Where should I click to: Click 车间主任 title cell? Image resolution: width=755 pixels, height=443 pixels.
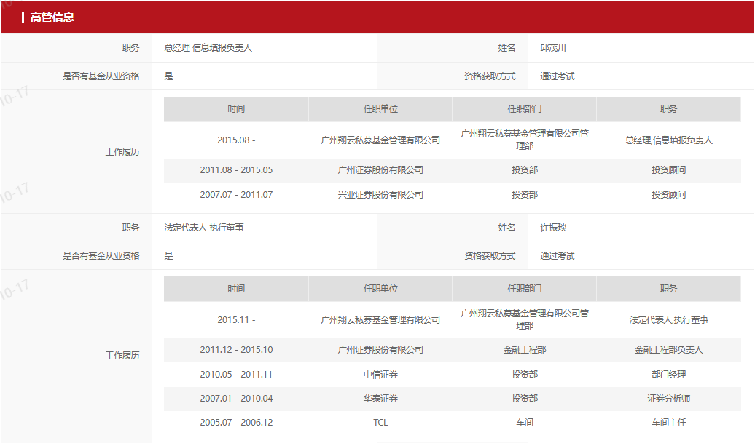pyautogui.click(x=668, y=423)
